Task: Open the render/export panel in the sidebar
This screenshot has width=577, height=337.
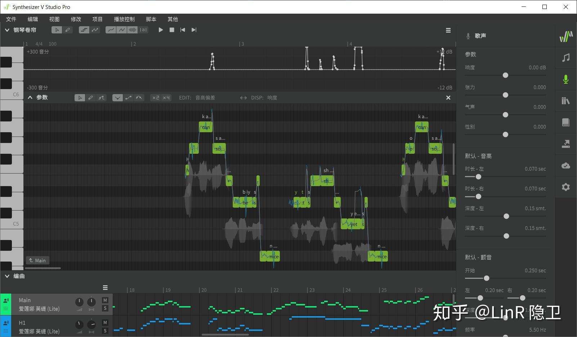Action: point(566,144)
